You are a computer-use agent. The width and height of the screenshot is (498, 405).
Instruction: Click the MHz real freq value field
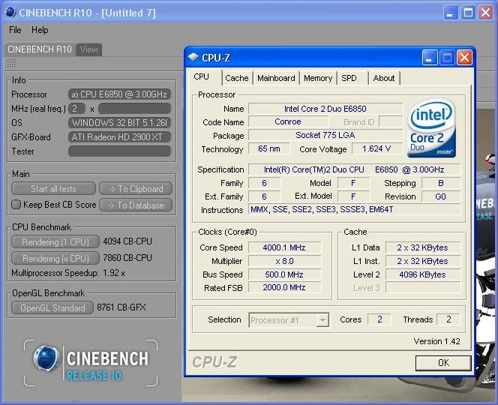click(x=135, y=109)
